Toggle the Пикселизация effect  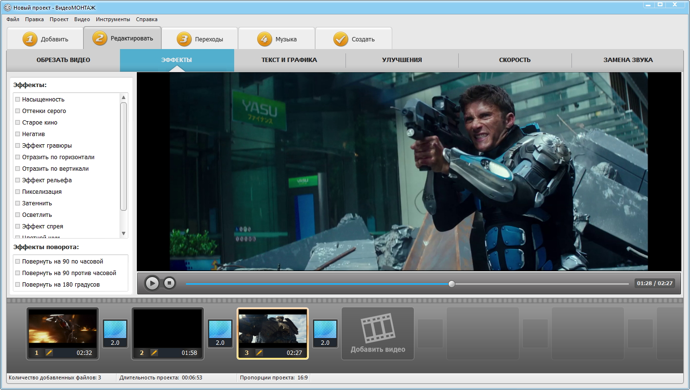pyautogui.click(x=18, y=192)
